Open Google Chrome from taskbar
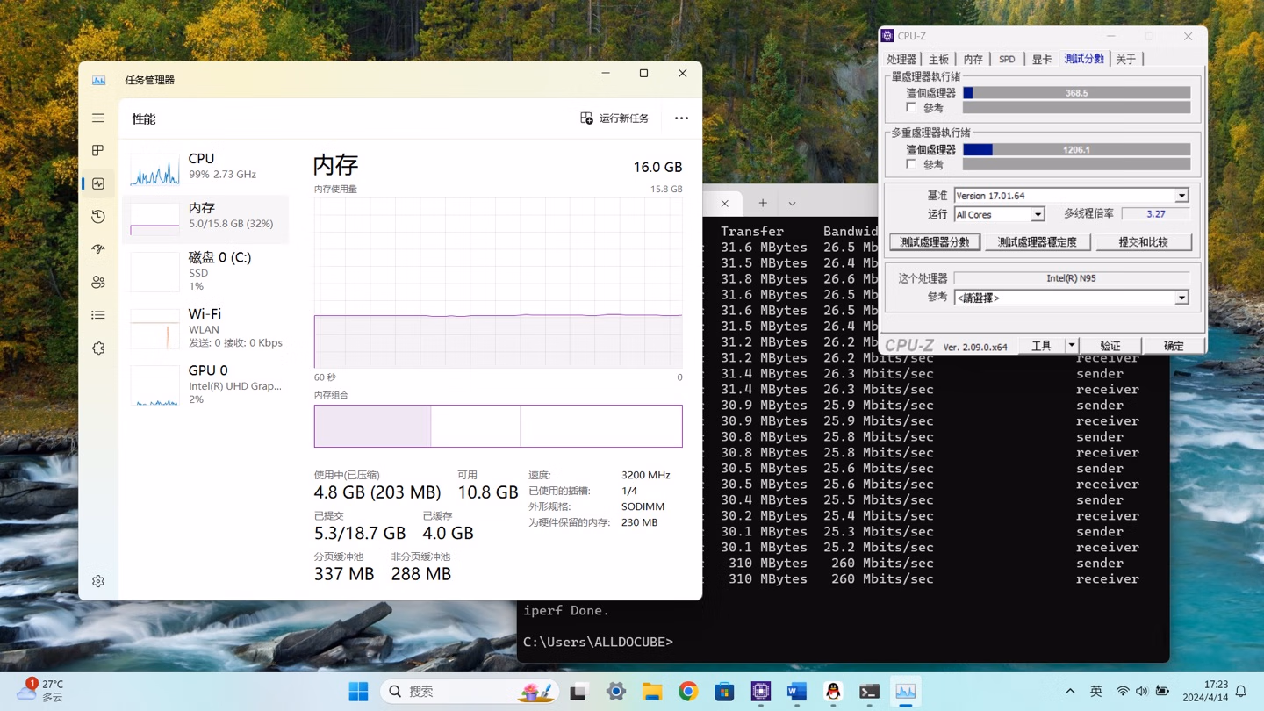This screenshot has height=711, width=1264. point(688,692)
